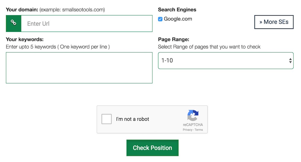Click the Your domain label

pos(22,10)
